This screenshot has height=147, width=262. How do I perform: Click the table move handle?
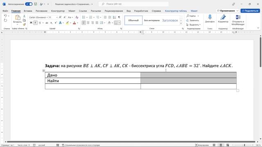click(44, 71)
